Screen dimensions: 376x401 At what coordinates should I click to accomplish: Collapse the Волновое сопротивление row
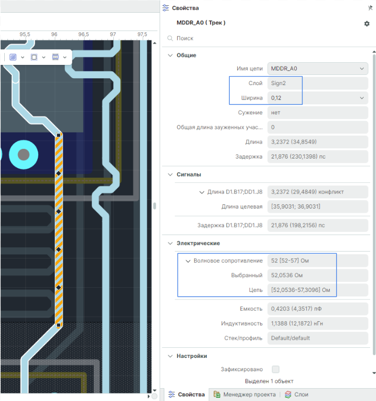tap(188, 261)
